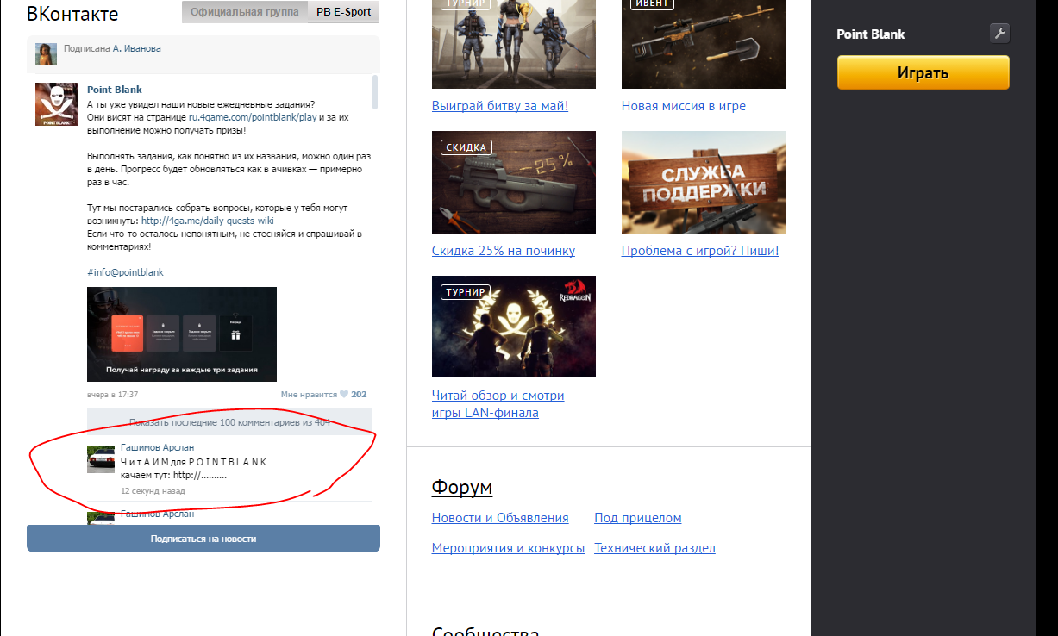Click the вчера в 17:37 post timestamp
This screenshot has height=636, width=1058.
click(113, 395)
